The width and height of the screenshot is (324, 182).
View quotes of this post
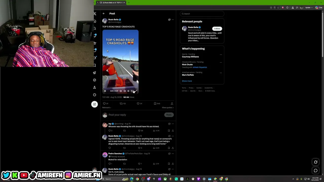click(168, 108)
